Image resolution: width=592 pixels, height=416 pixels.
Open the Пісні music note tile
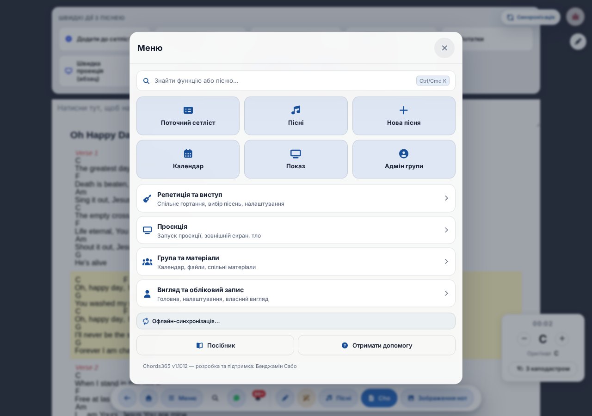296,116
